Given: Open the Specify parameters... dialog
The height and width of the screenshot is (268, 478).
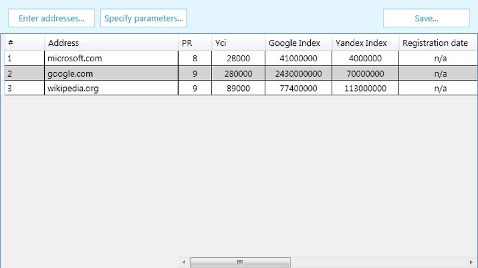Looking at the screenshot, I should point(143,18).
